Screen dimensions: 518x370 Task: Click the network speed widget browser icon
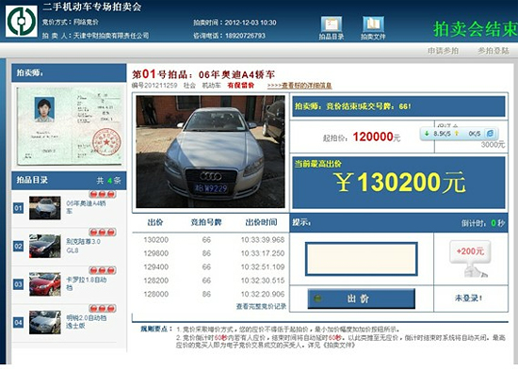point(491,134)
